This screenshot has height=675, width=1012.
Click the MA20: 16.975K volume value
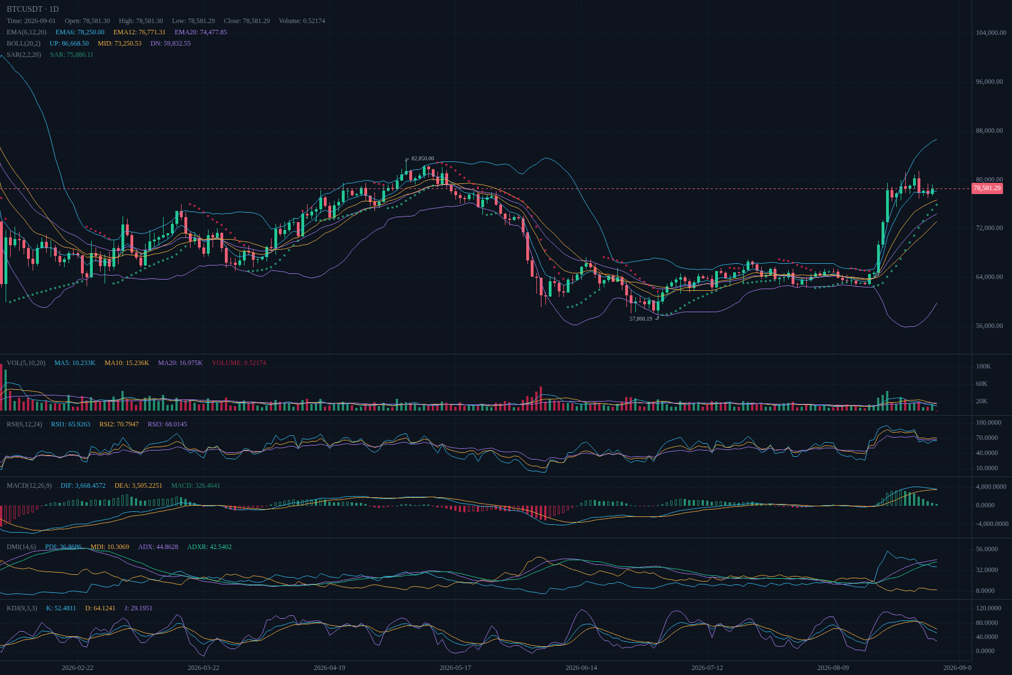(180, 363)
